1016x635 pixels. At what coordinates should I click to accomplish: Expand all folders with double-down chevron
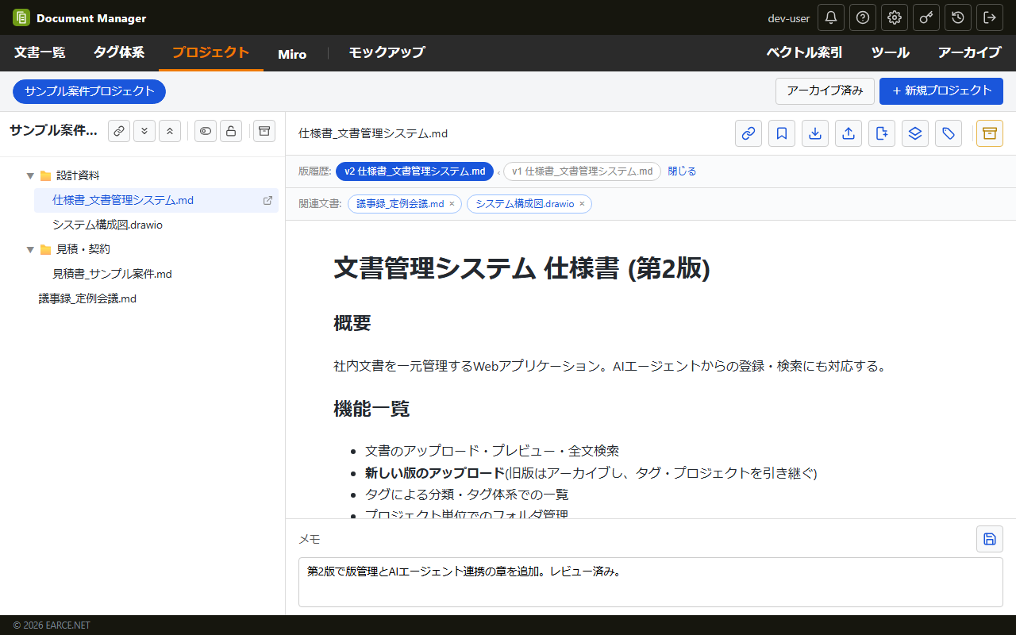(144, 131)
